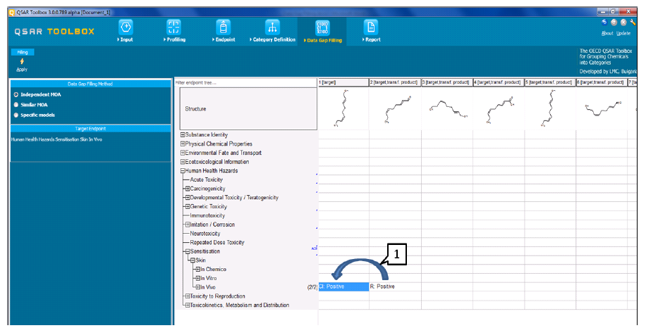Screen dimensions: 646x328
Task: Restore down the QSAR Toolbox window
Action: tap(614, 11)
